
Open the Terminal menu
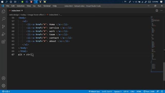pos(47,6)
